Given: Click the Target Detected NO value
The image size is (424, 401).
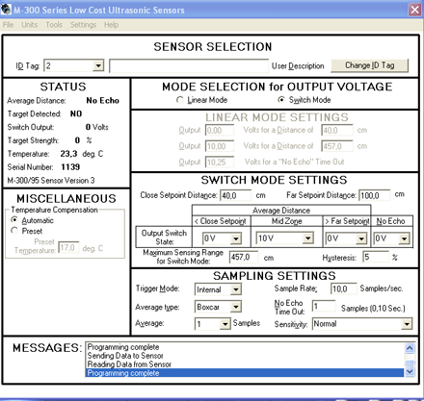Looking at the screenshot, I should (76, 113).
